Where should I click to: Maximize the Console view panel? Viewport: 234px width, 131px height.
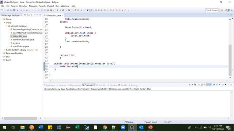231,85
